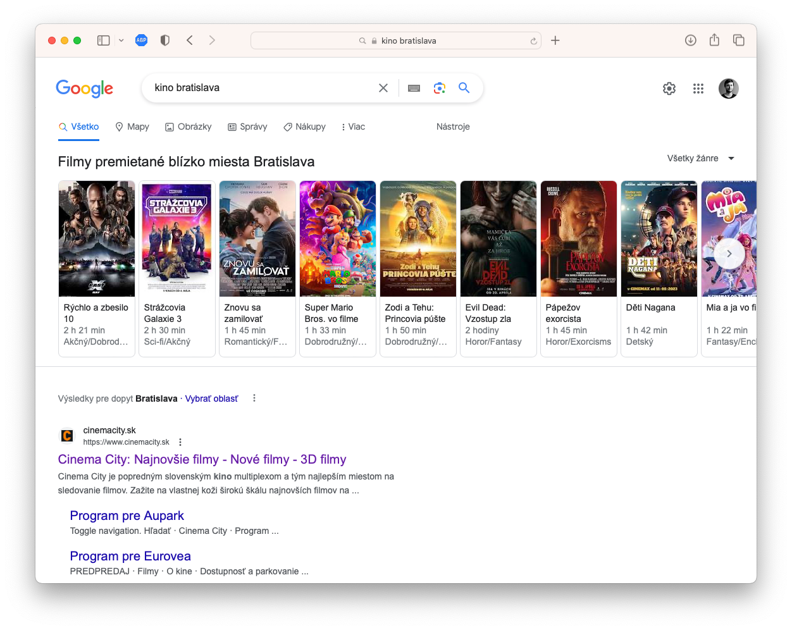Open the Share icon in toolbar
Screen dimensions: 792x630
(714, 40)
